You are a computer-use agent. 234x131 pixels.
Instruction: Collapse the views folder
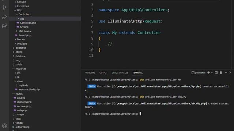coord(15,81)
